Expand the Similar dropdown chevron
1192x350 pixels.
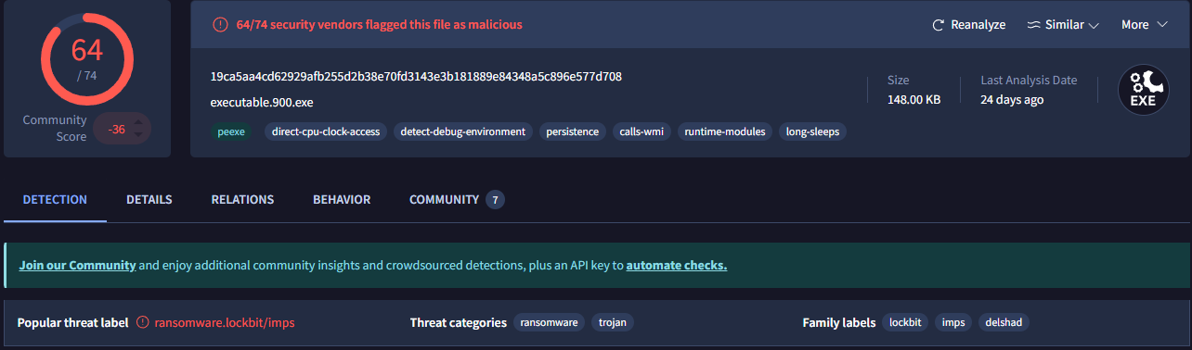tap(1094, 25)
